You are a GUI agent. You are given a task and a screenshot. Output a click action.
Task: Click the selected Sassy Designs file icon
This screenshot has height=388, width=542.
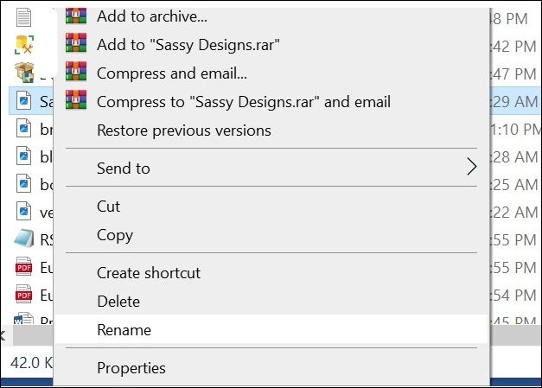(x=24, y=101)
